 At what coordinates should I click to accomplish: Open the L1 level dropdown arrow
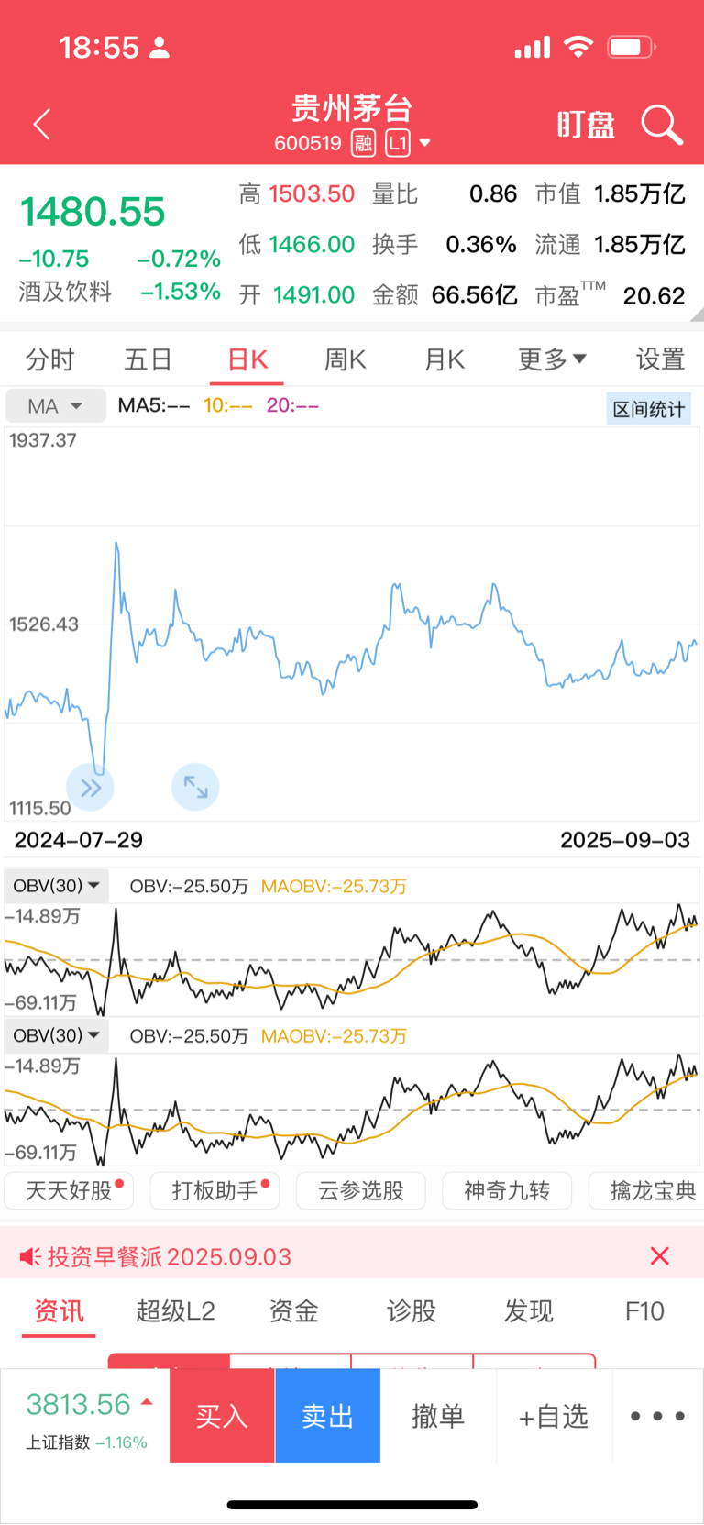(424, 143)
